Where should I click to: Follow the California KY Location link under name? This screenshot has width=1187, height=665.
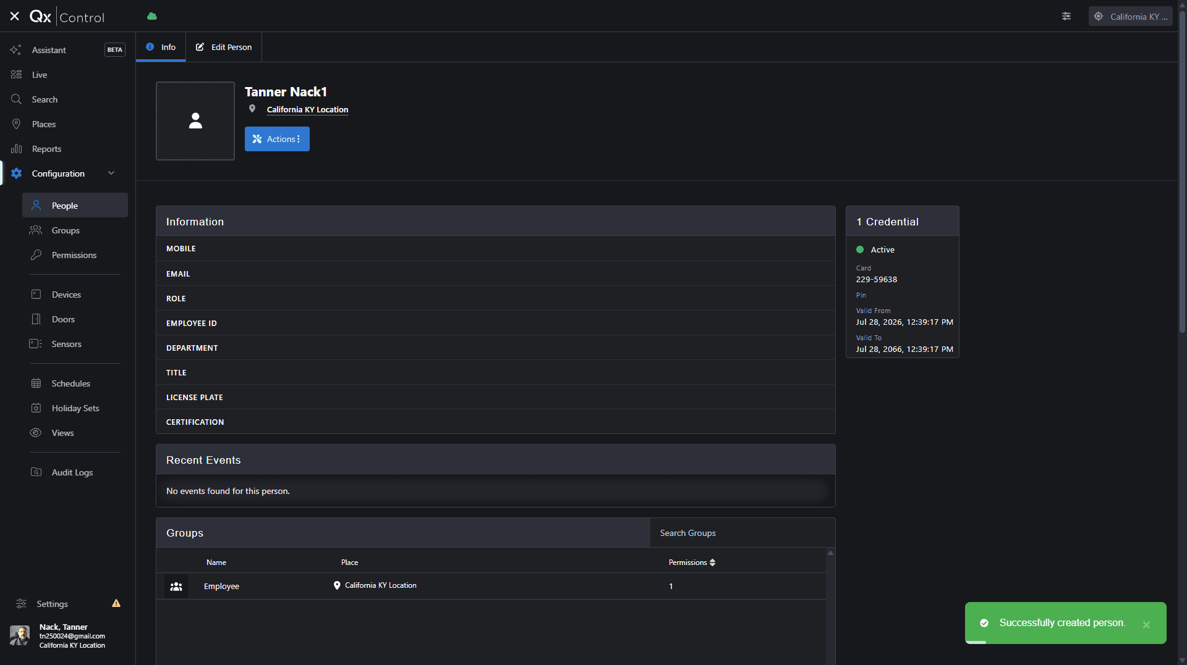pyautogui.click(x=307, y=110)
